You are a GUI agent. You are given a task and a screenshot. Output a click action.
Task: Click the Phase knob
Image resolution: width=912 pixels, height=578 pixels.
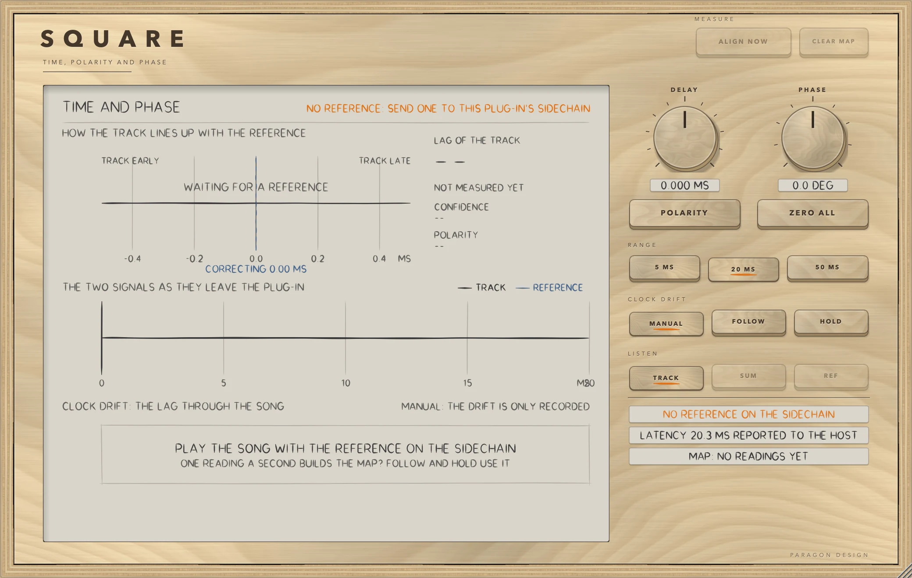click(x=813, y=138)
